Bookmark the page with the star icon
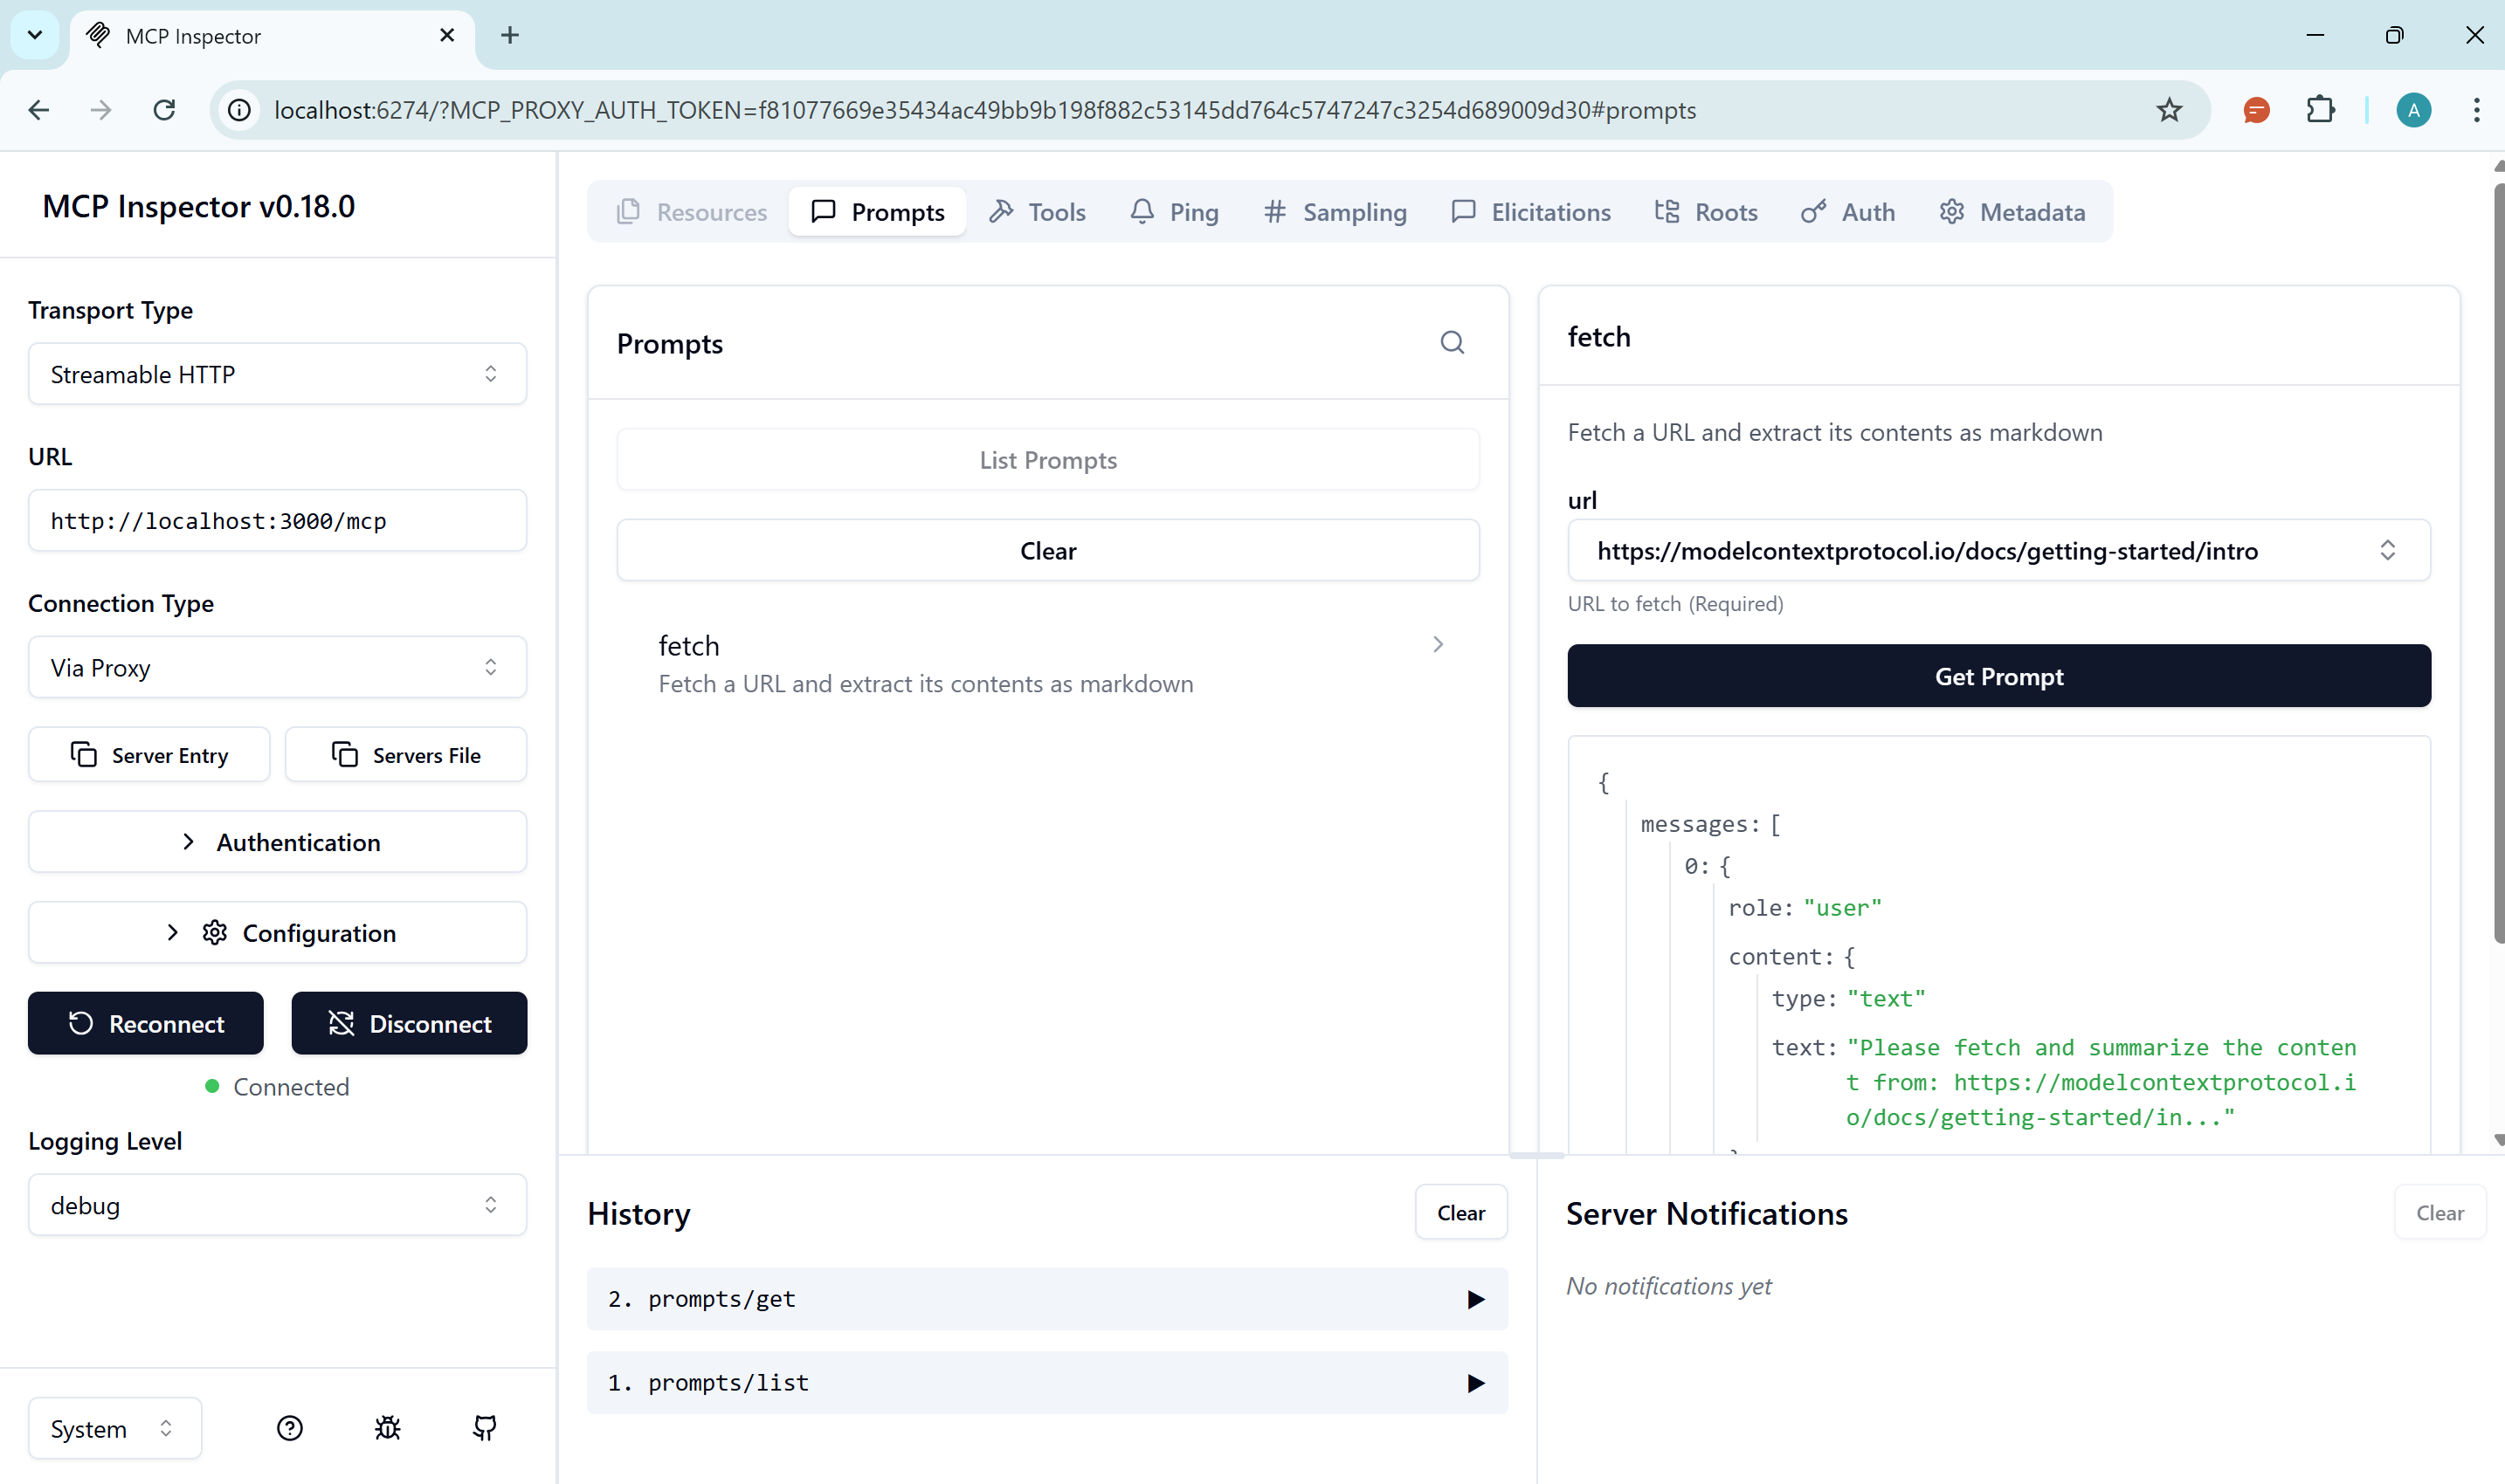The height and width of the screenshot is (1484, 2505). 2168,110
